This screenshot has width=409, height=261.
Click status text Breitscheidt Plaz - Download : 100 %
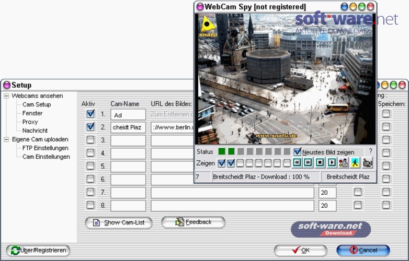pos(261,177)
